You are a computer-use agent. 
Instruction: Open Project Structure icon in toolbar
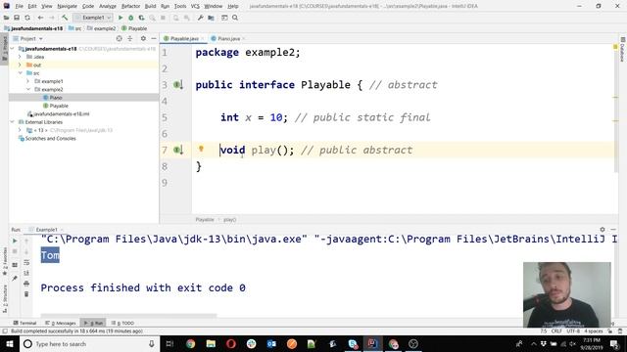click(x=211, y=18)
